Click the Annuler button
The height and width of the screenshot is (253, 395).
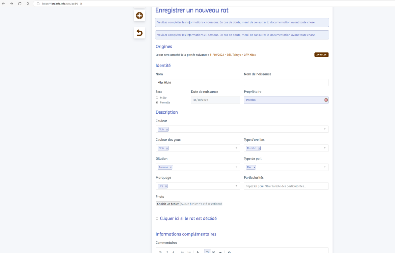[x=321, y=55]
